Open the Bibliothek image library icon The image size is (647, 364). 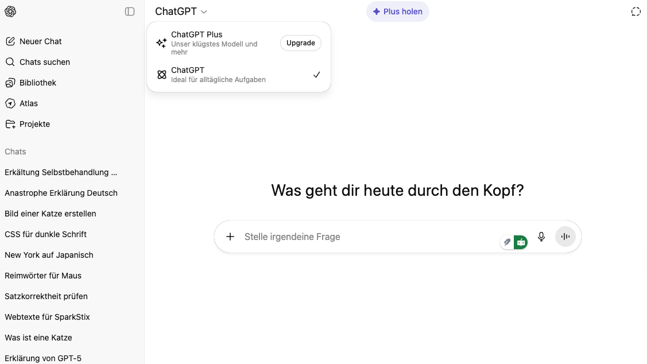pyautogui.click(x=10, y=82)
